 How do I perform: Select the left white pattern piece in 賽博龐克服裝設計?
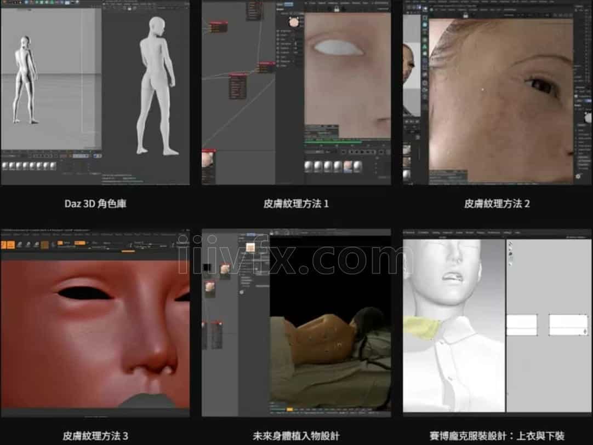point(522,325)
